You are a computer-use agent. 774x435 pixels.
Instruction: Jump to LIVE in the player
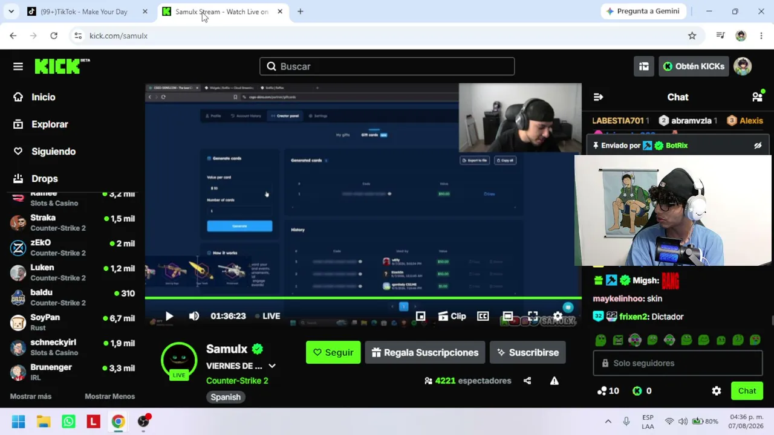[x=267, y=316]
